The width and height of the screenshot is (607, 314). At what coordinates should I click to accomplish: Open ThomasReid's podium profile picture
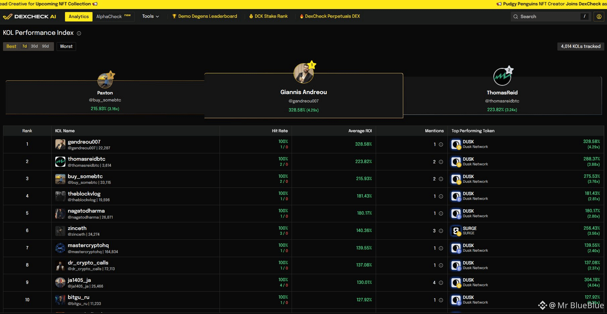502,77
